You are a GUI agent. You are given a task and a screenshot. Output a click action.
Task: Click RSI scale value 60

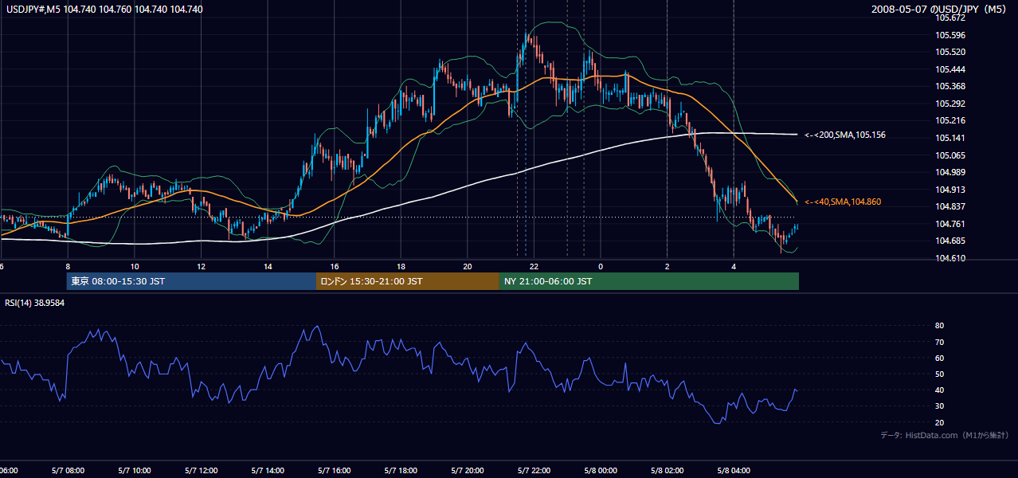pos(940,358)
